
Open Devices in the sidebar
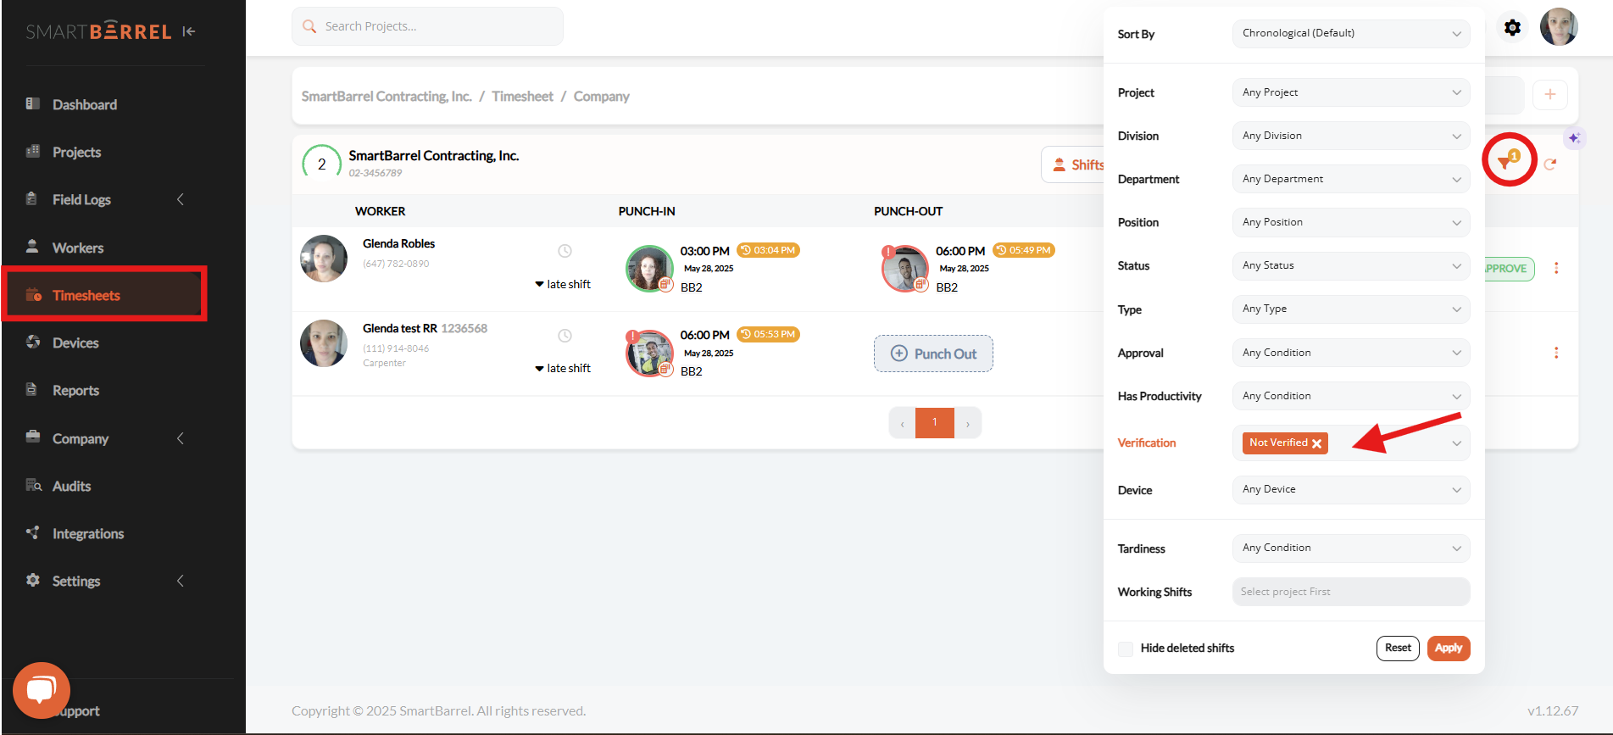click(75, 342)
